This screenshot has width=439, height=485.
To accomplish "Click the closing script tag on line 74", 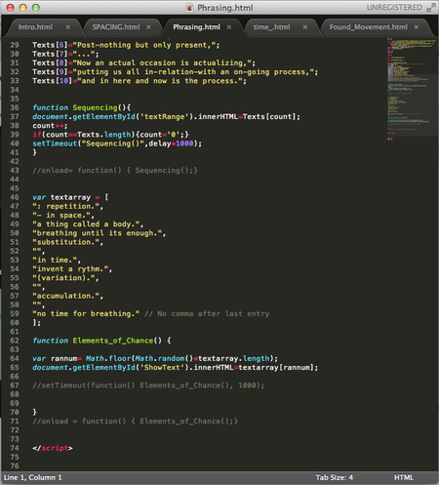I will (53, 448).
